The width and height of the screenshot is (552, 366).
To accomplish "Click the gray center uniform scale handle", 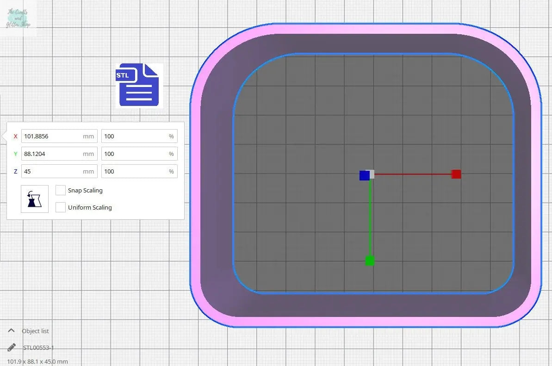I will coord(372,173).
